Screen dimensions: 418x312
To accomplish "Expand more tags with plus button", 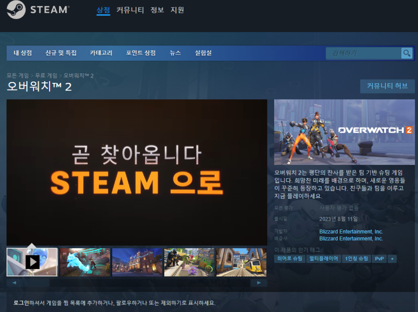I will [x=392, y=259].
